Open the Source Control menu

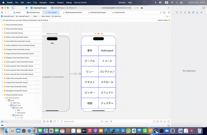[80, 3]
